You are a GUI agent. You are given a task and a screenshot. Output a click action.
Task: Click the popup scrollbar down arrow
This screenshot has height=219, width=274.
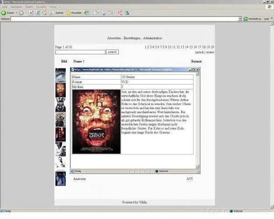(197, 167)
